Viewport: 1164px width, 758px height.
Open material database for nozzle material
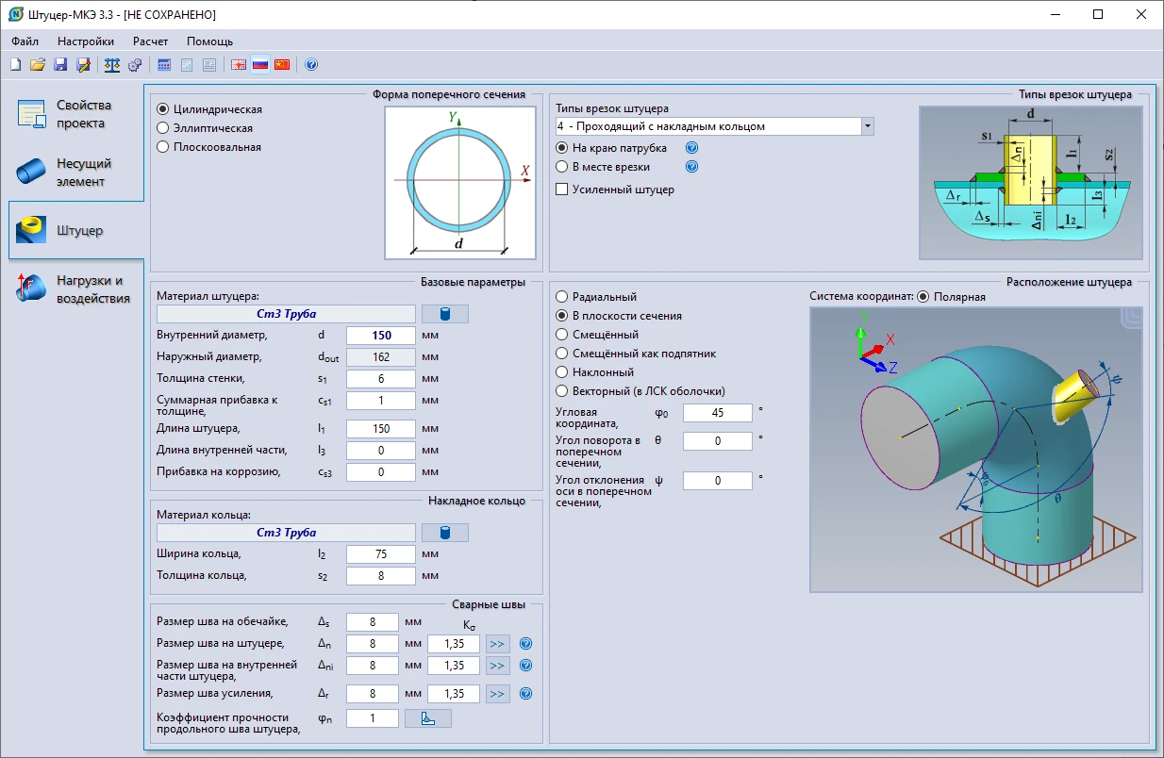coord(444,315)
